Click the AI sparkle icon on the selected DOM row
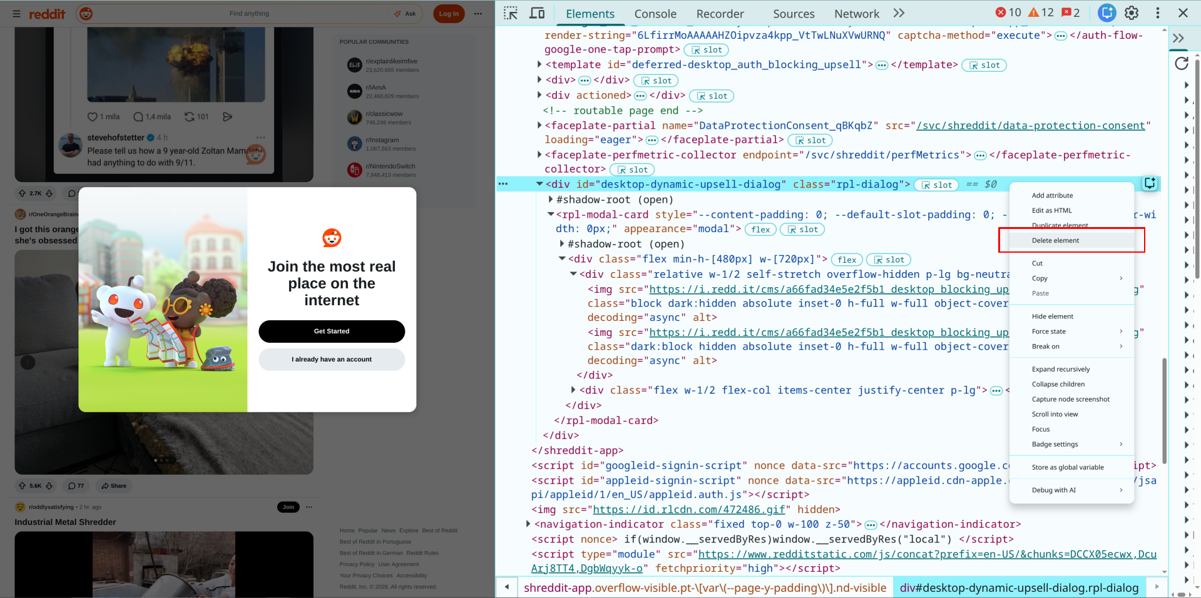 pos(1150,183)
